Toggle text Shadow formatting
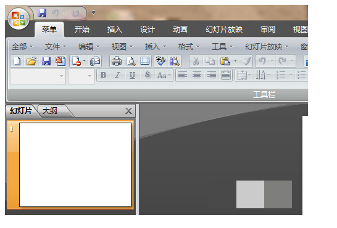The image size is (337, 228). point(148,75)
